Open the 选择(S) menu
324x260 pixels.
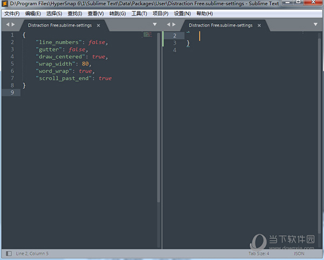pos(54,13)
